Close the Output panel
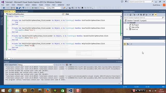 pos(121,62)
